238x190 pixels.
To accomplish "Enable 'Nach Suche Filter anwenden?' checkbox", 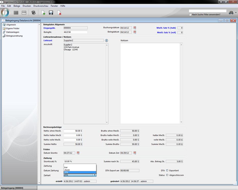I will point(190,15).
